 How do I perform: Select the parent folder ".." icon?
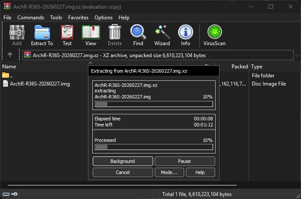6,75
